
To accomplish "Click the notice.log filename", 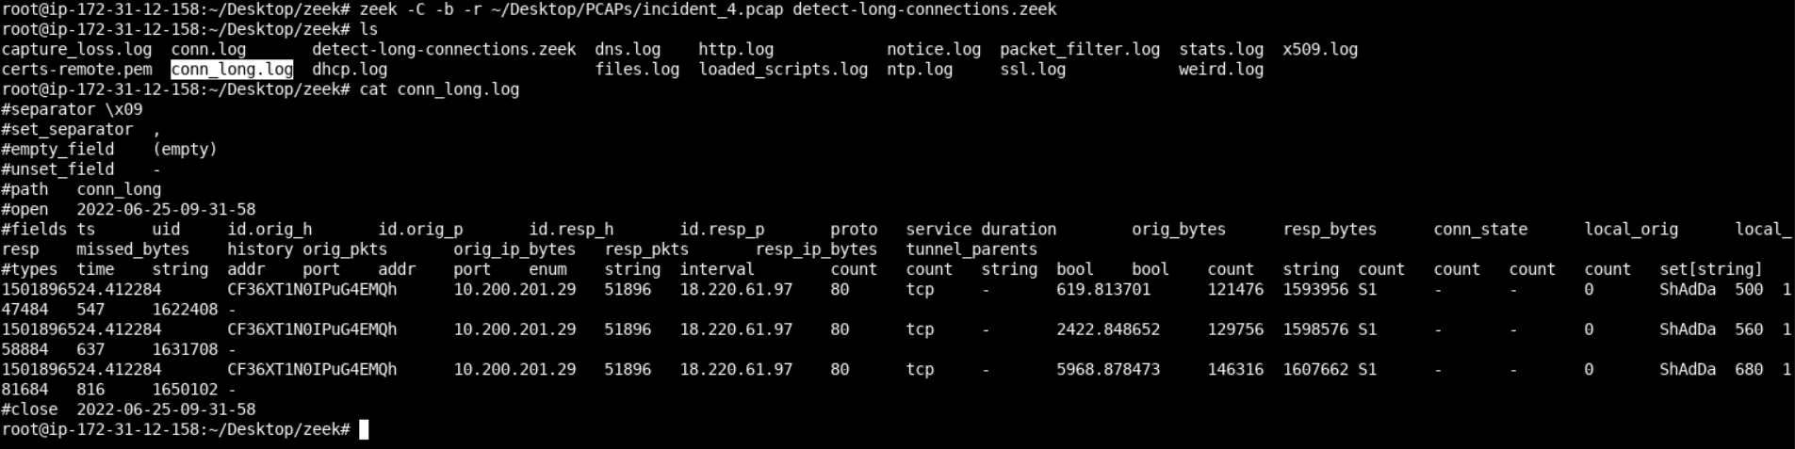I will pyautogui.click(x=934, y=49).
